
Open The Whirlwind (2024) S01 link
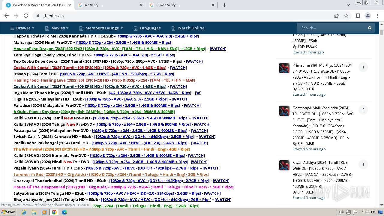pyautogui.click(x=102, y=149)
